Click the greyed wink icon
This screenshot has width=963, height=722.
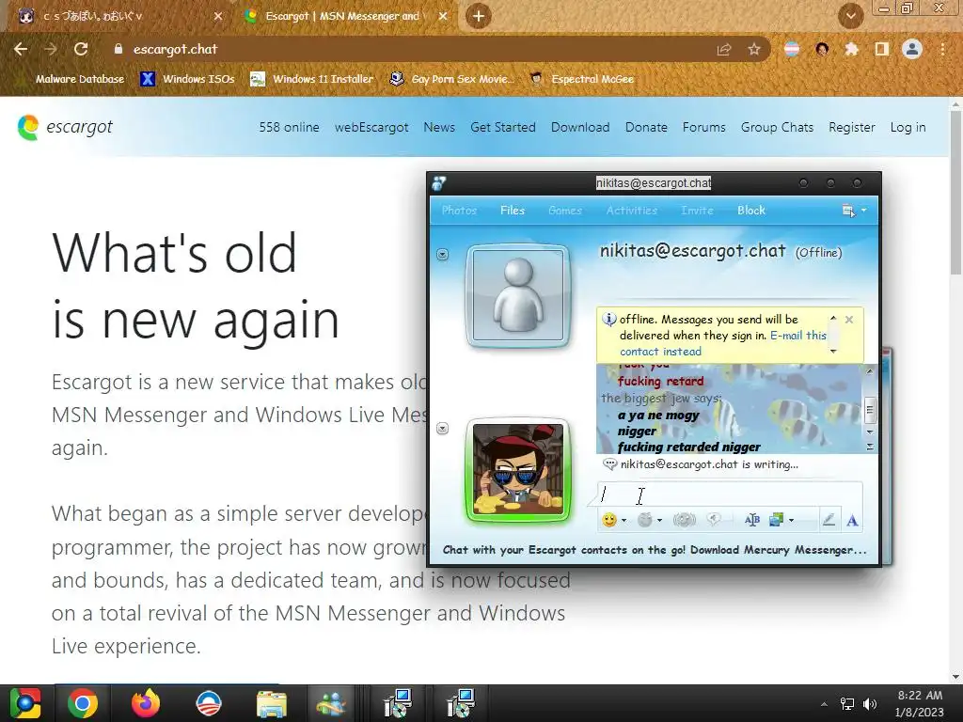(x=644, y=520)
